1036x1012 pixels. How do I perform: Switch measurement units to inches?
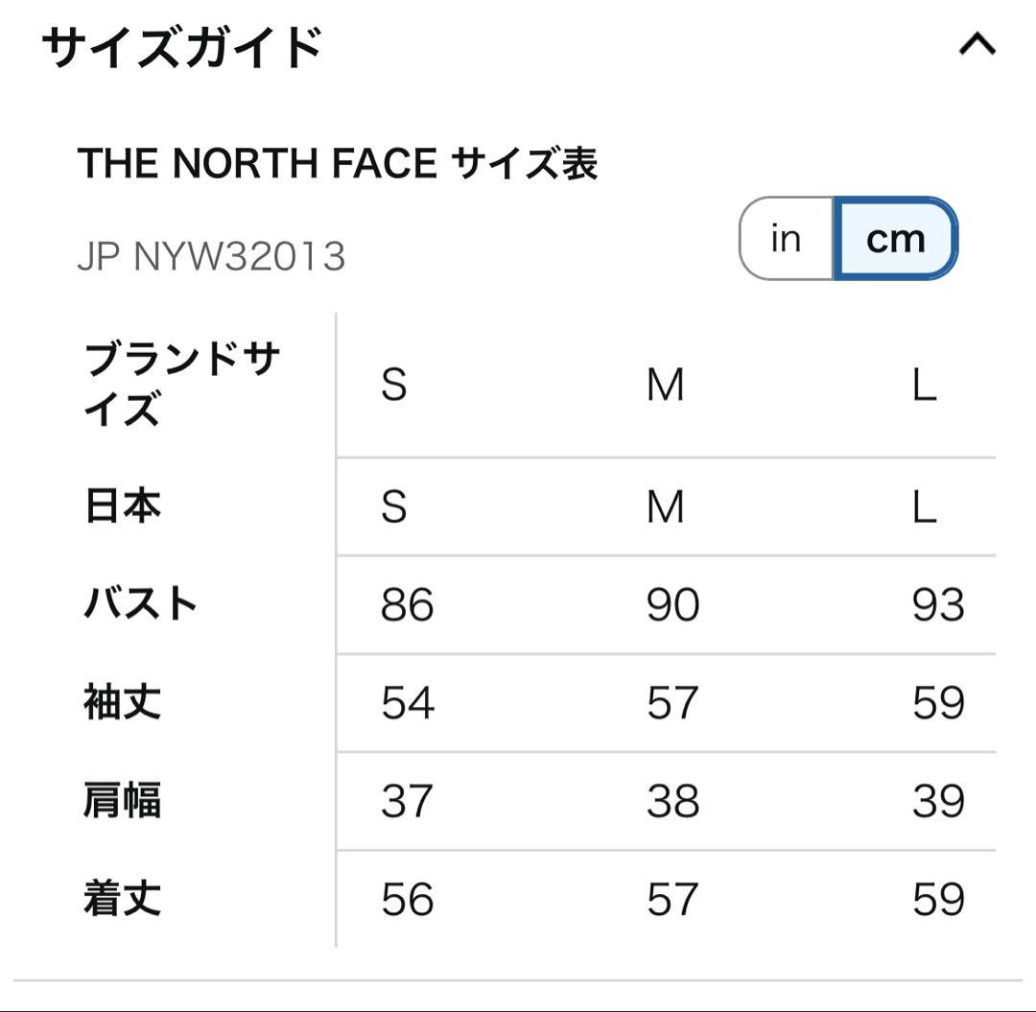pos(785,239)
